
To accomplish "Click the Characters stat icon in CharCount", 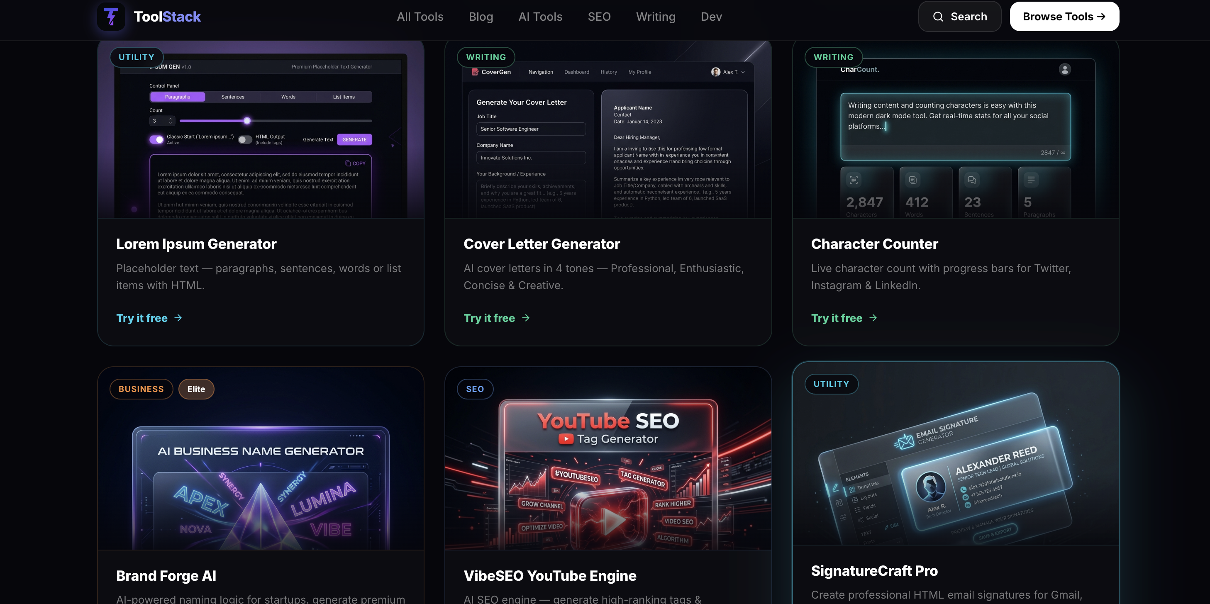I will (x=853, y=179).
